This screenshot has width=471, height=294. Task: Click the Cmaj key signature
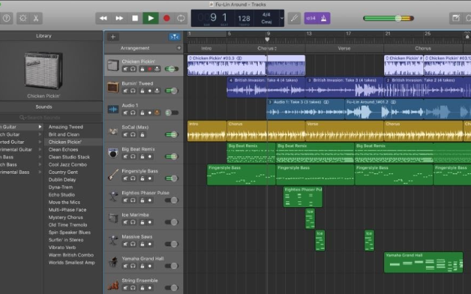tap(266, 22)
